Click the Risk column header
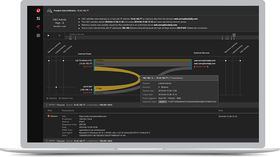 pos(50,110)
